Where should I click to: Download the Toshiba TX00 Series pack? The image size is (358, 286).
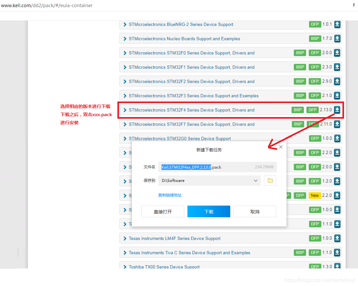pos(337,266)
